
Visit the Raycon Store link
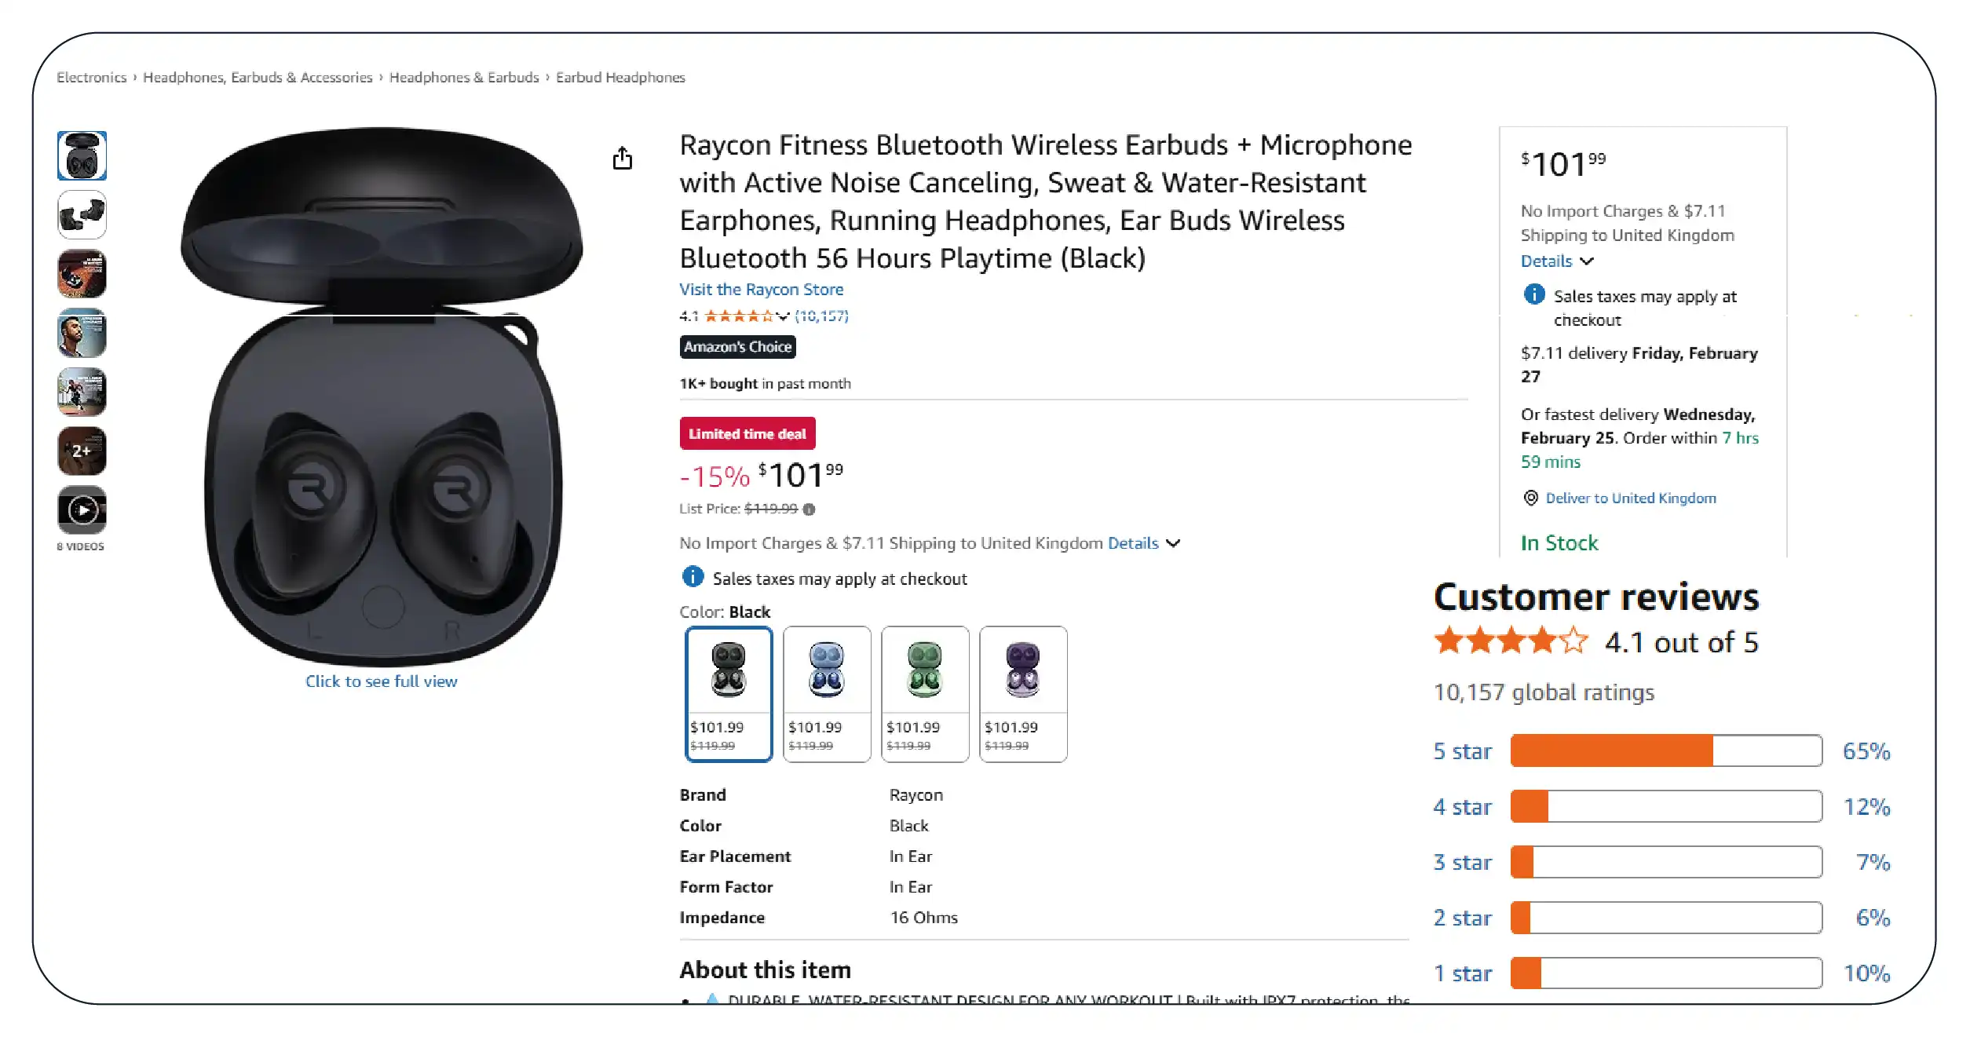pyautogui.click(x=761, y=290)
